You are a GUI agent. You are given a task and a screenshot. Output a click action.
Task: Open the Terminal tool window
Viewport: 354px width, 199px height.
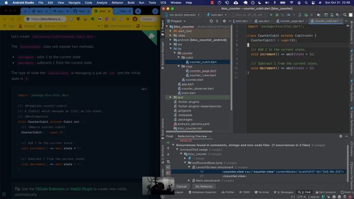point(262,192)
